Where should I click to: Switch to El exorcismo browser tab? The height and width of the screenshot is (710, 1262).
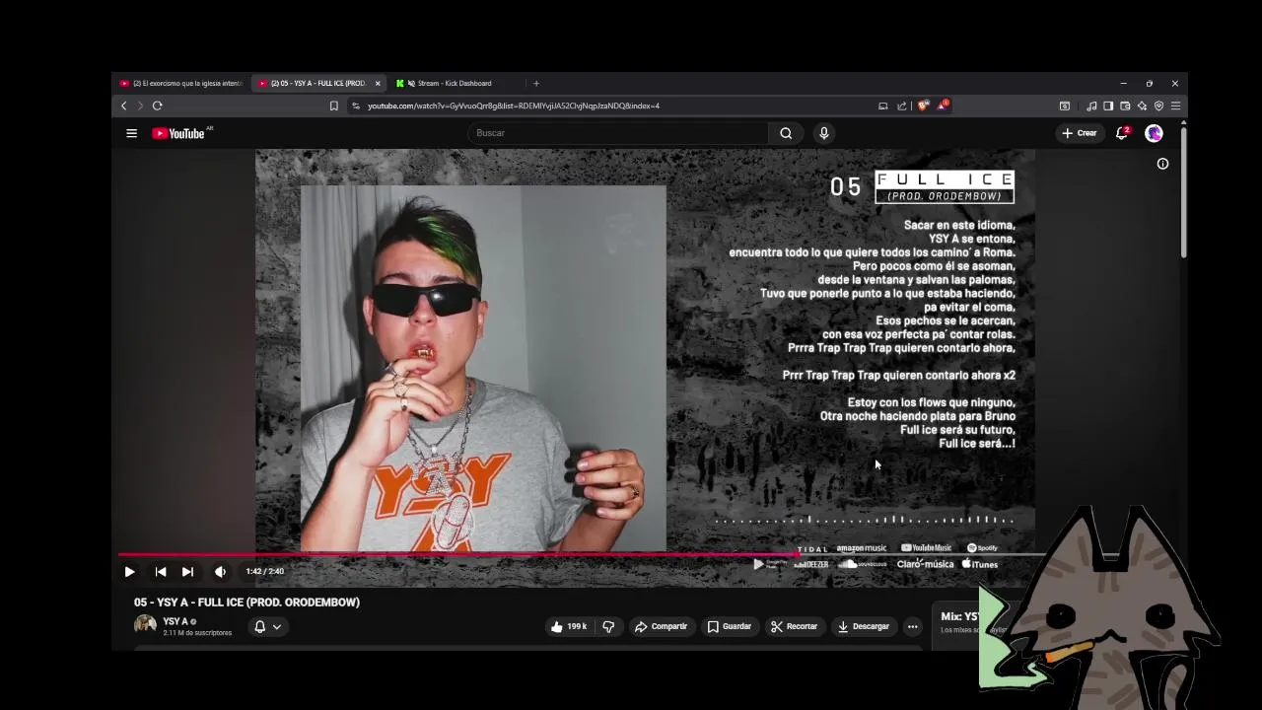click(180, 83)
